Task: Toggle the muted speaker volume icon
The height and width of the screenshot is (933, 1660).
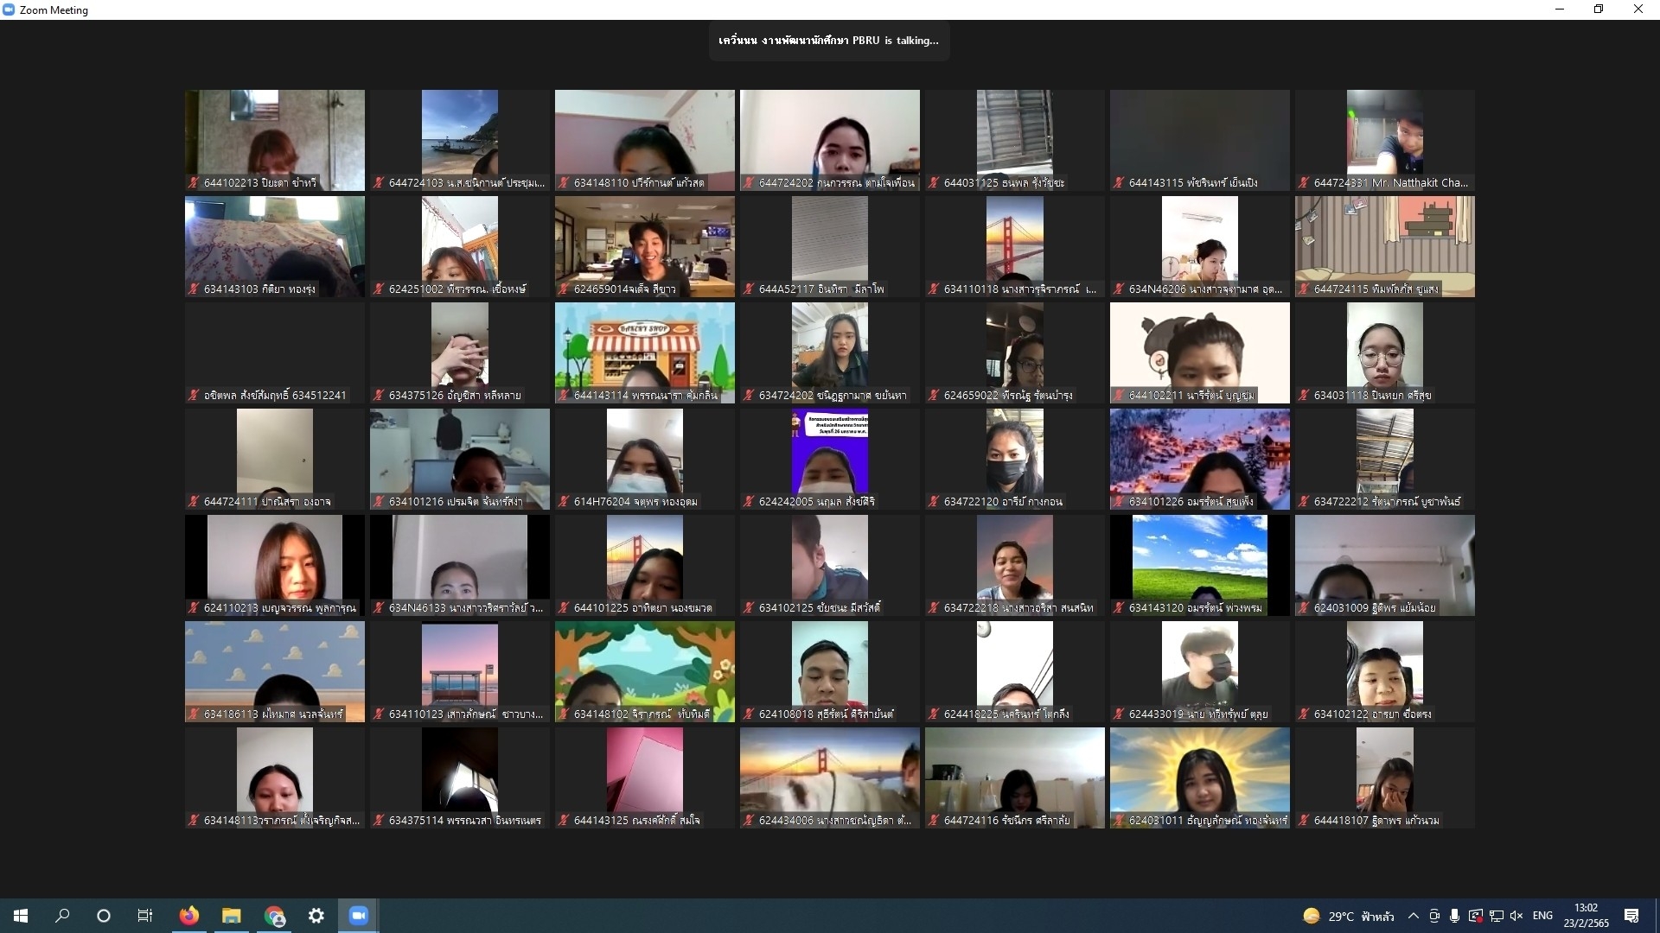Action: point(1516,916)
